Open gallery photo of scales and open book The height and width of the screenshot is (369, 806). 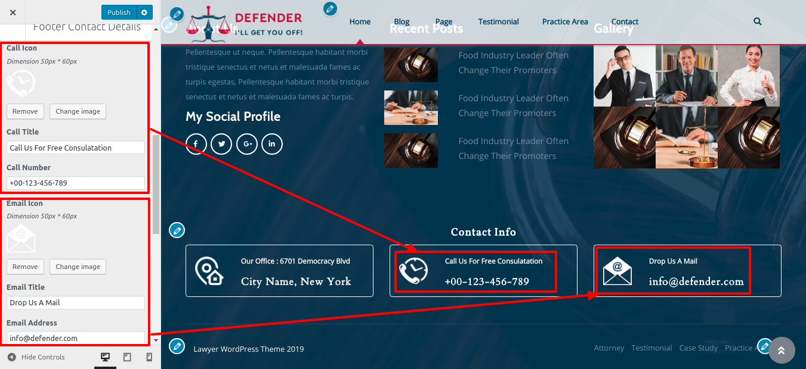[686, 137]
